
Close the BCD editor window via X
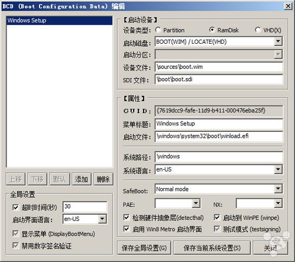point(288,6)
